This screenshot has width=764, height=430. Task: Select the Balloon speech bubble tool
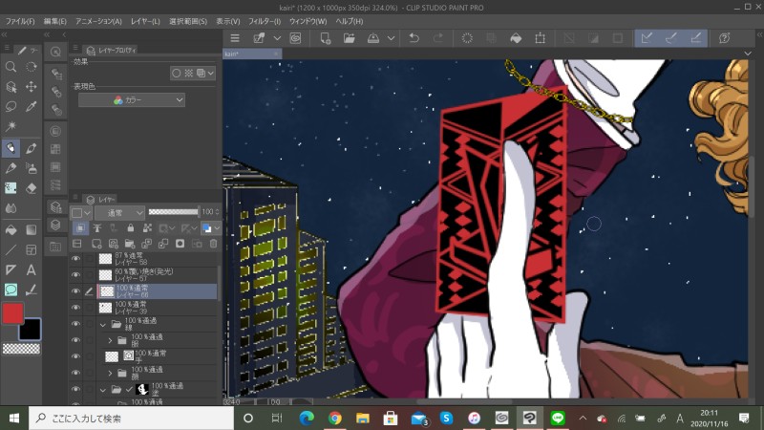[x=11, y=290]
